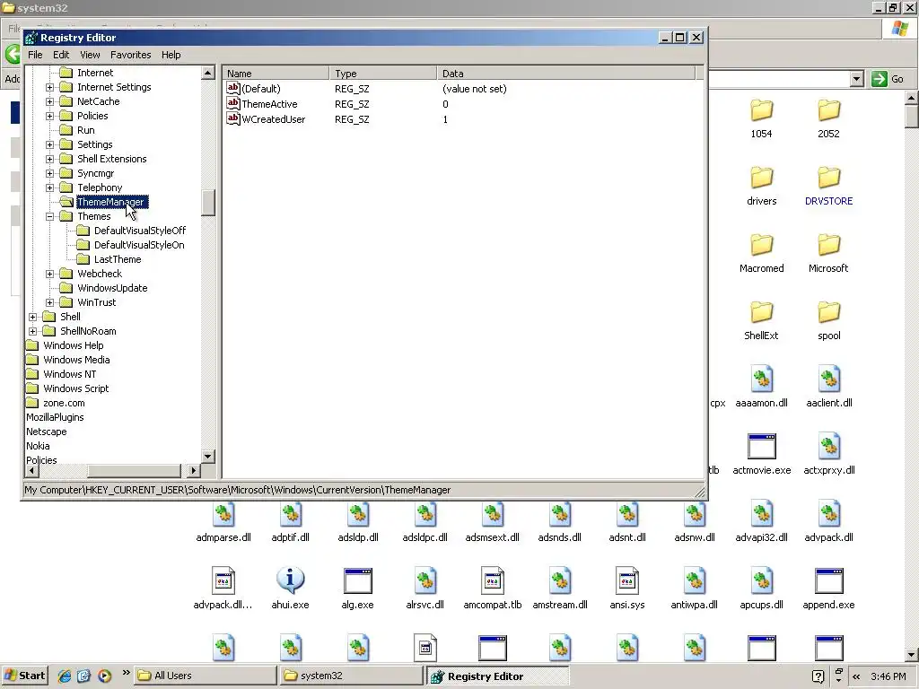This screenshot has width=919, height=689.
Task: Select the DefaultVisualStyleOn key folder icon
Action: pos(83,245)
